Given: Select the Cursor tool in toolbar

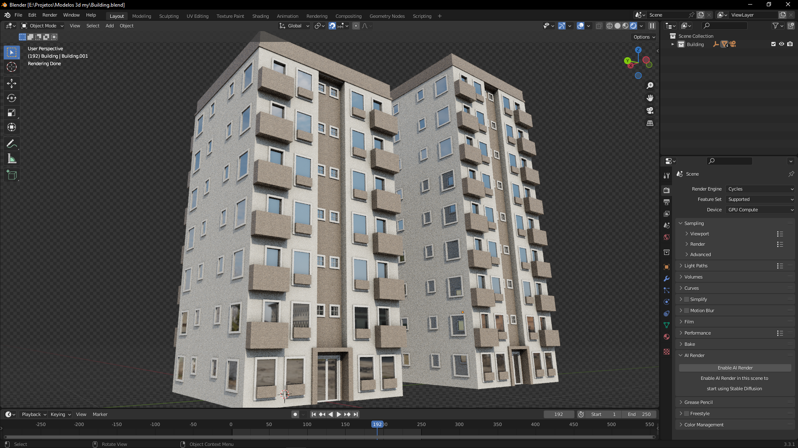Looking at the screenshot, I should (x=12, y=67).
